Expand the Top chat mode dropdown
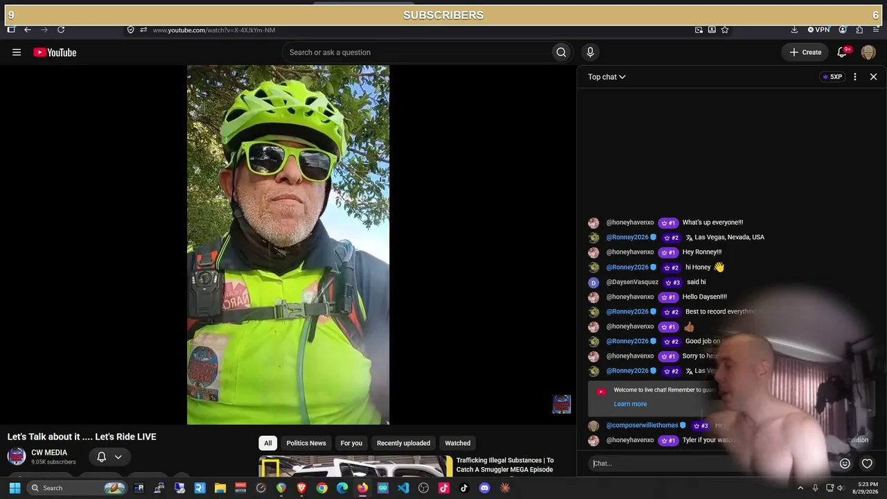The height and width of the screenshot is (499, 887). click(x=606, y=77)
